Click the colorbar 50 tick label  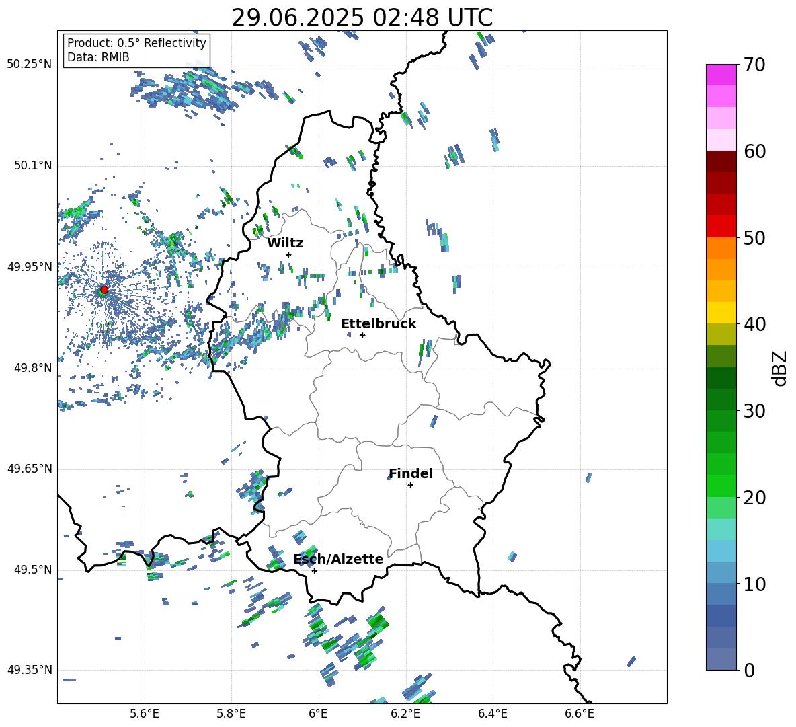[755, 238]
